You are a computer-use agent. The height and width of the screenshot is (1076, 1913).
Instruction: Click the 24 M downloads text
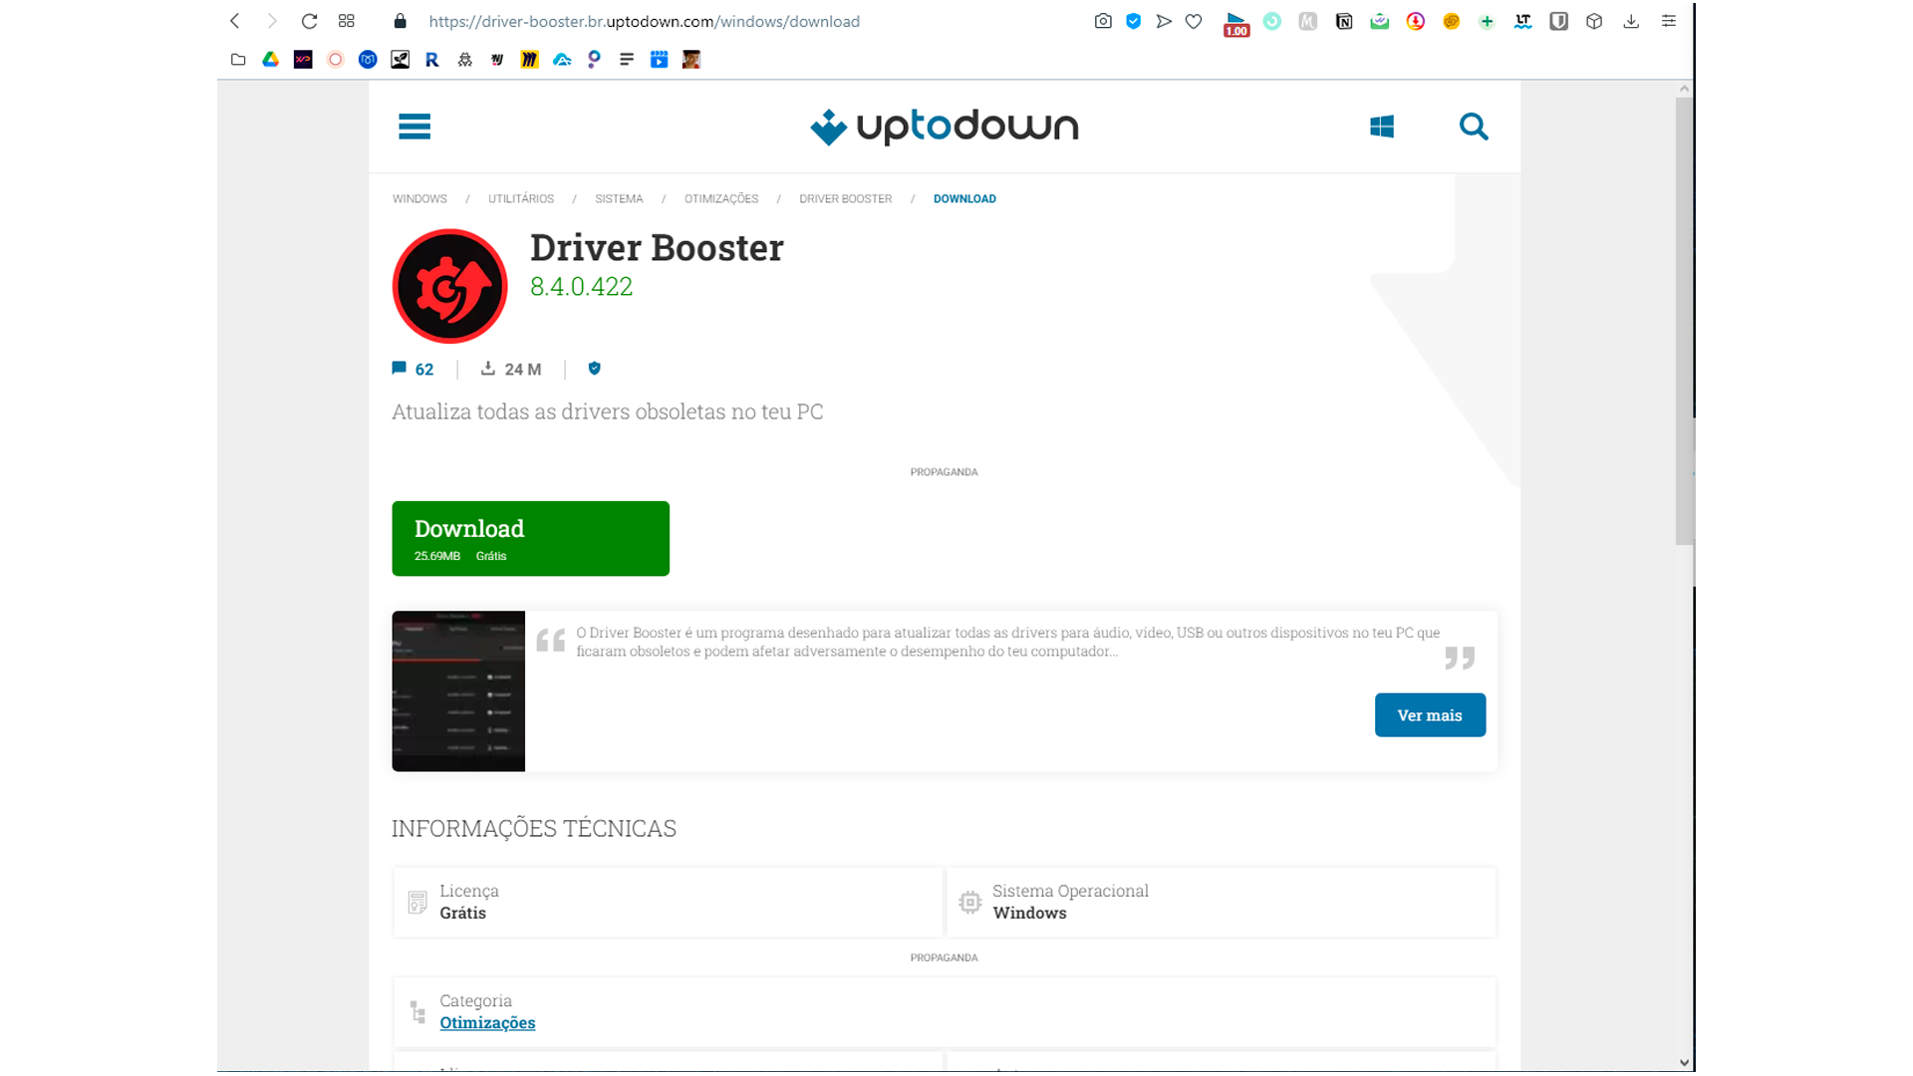point(523,370)
